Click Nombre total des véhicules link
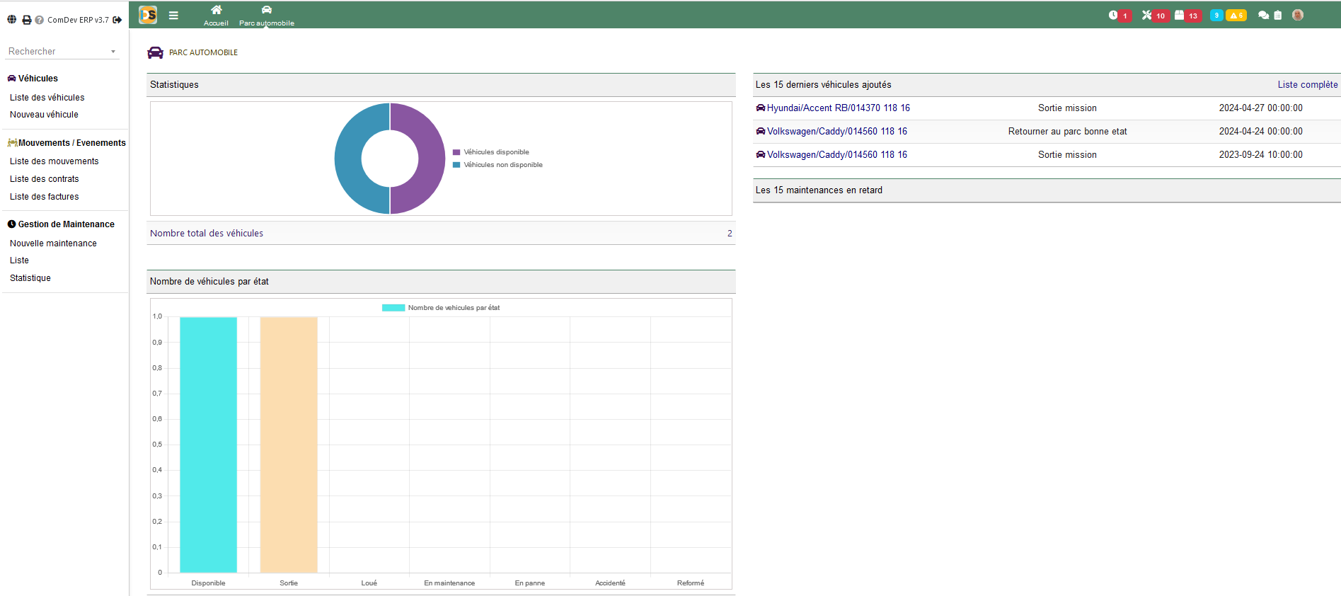The image size is (1341, 596). (x=207, y=234)
